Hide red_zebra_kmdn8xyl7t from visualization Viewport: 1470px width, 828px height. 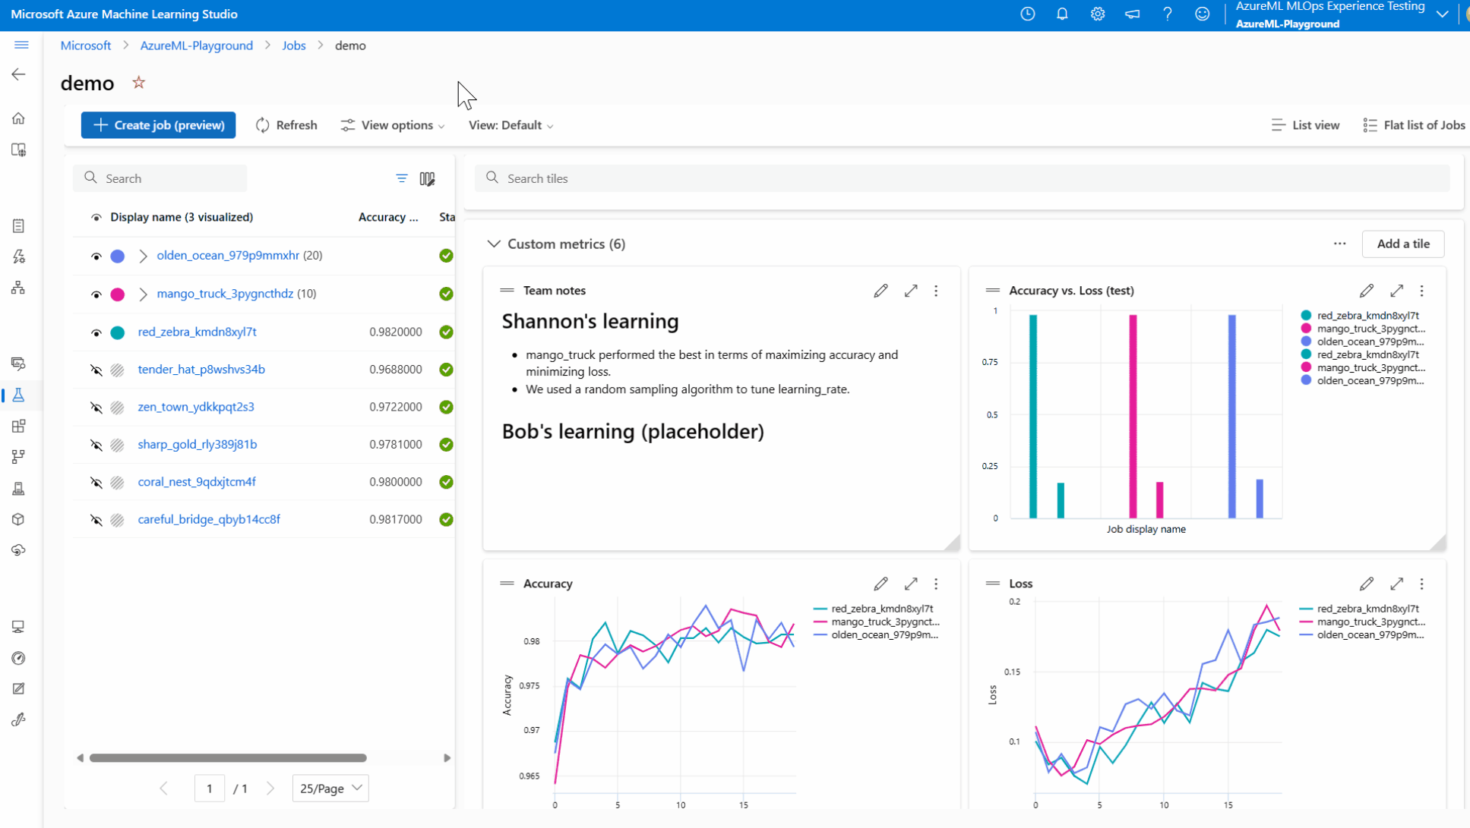[x=96, y=332]
